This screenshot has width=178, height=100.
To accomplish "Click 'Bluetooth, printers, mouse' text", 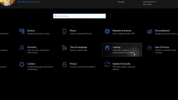I will [x=38, y=34].
